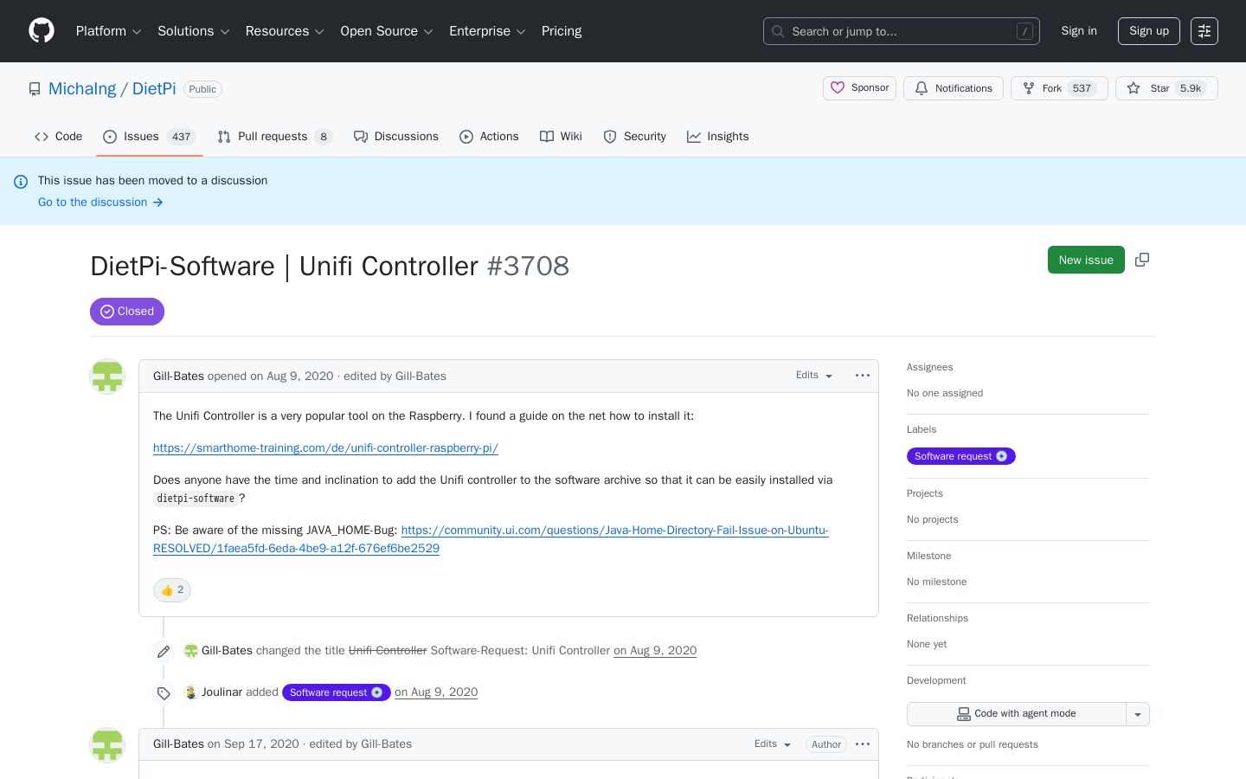1246x779 pixels.
Task: Expand the Enterprise menu
Action: tap(487, 31)
